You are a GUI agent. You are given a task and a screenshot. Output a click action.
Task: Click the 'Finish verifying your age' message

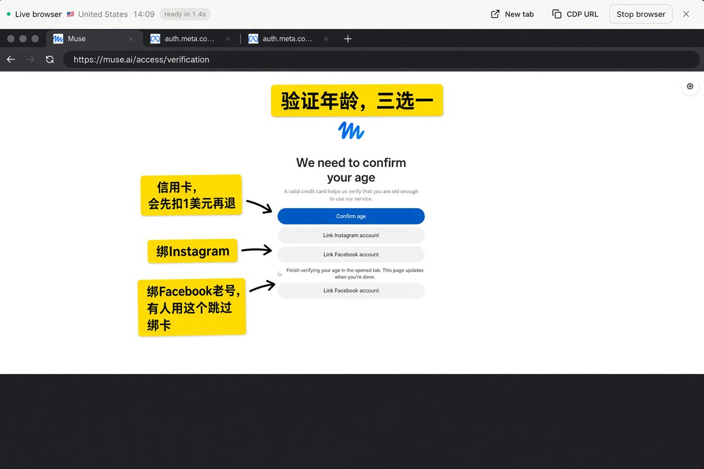coord(354,274)
